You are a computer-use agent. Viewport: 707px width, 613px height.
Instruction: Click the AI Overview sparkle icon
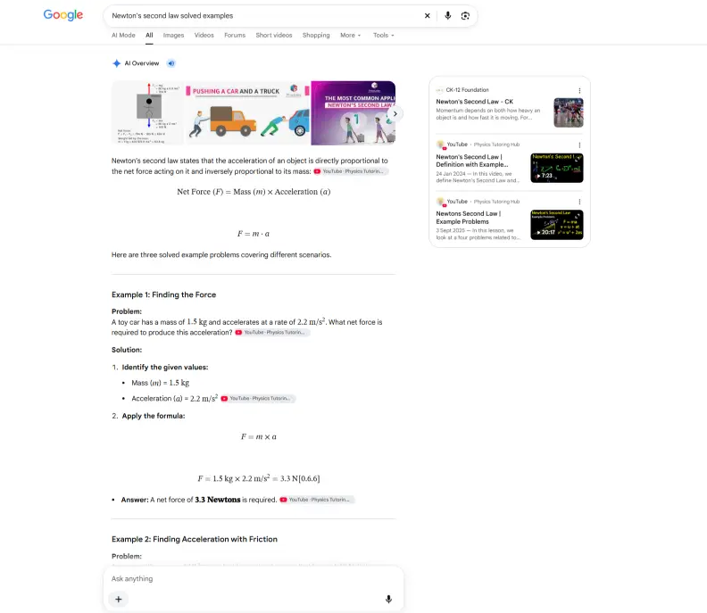pos(116,63)
